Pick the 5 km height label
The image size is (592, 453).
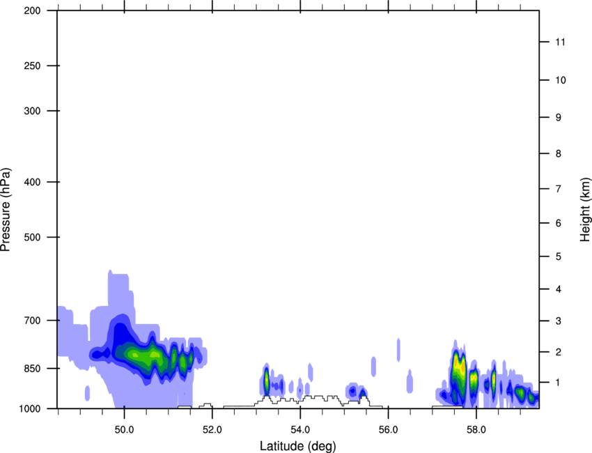(559, 256)
